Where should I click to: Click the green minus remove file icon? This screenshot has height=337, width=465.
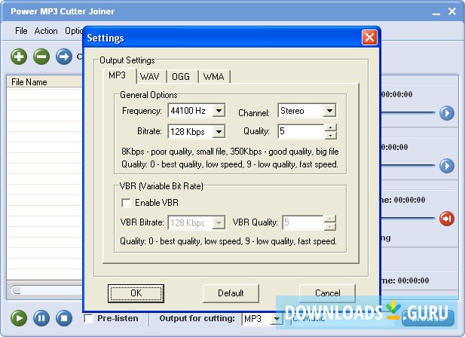41,57
